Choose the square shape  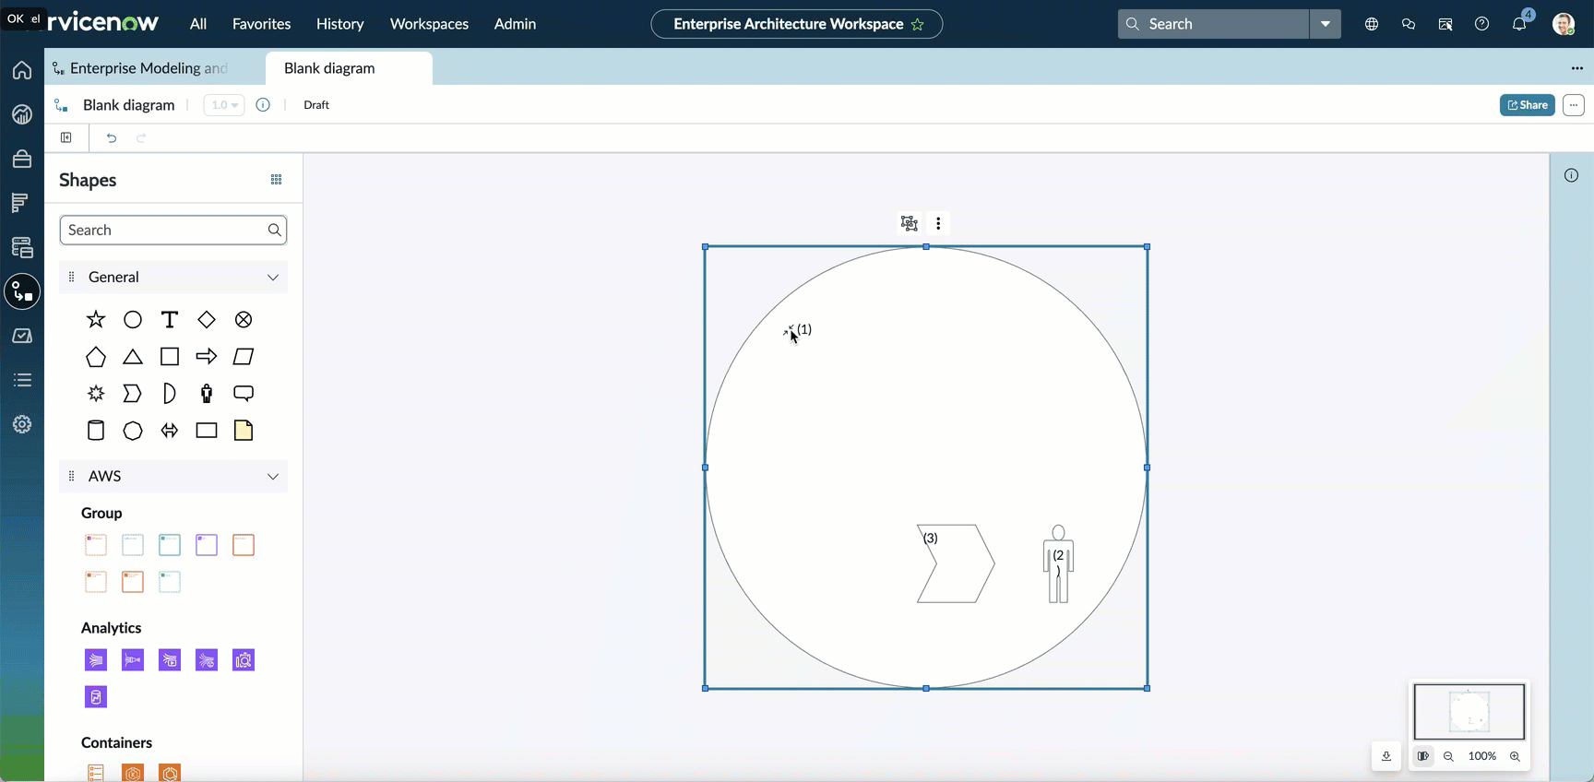pos(170,357)
